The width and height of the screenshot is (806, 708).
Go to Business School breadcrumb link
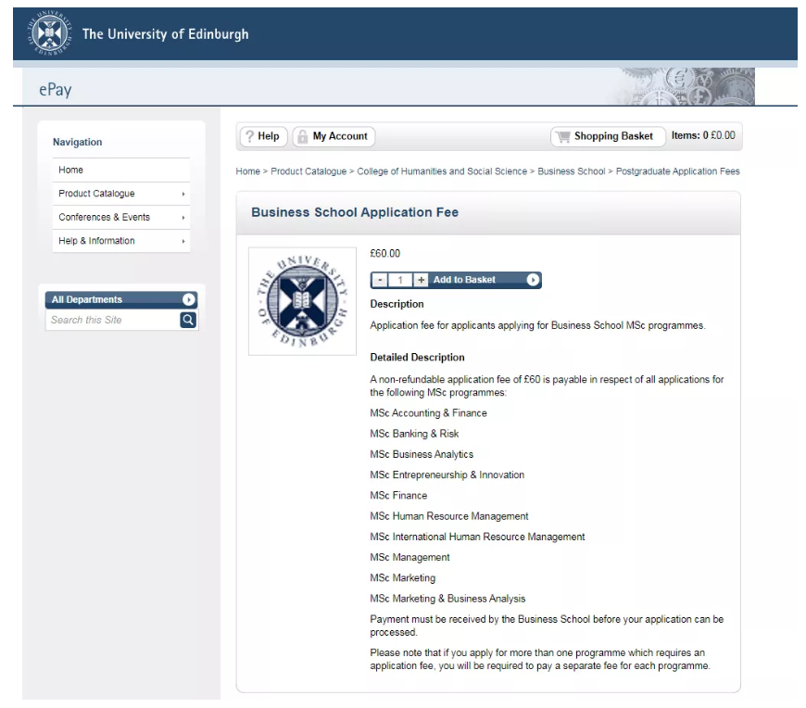pos(571,171)
